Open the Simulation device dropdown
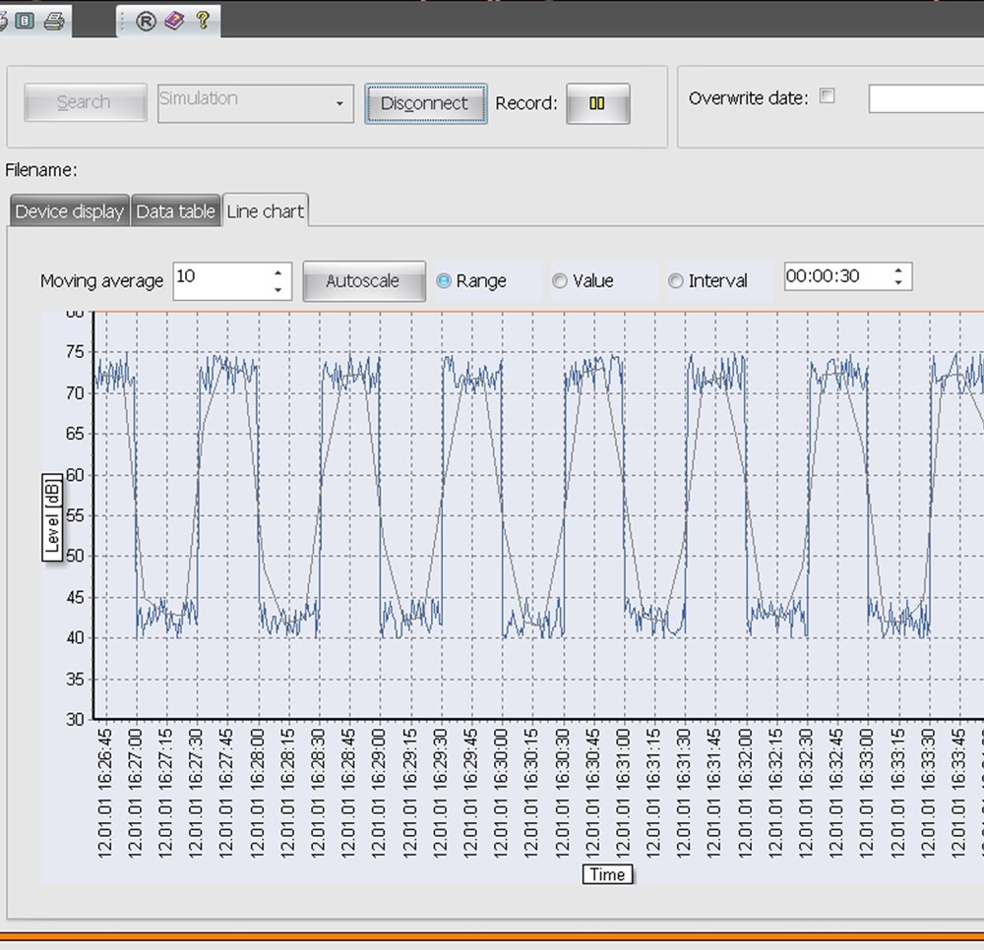The height and width of the screenshot is (950, 984). click(x=339, y=103)
